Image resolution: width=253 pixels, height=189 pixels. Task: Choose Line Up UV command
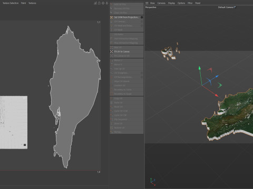coord(126,69)
